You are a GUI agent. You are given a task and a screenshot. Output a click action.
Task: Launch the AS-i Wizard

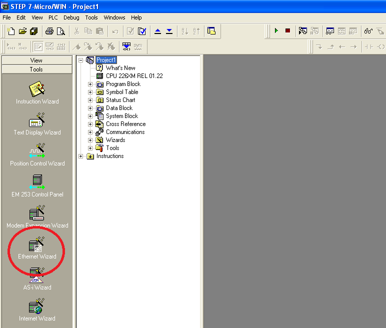point(37,279)
